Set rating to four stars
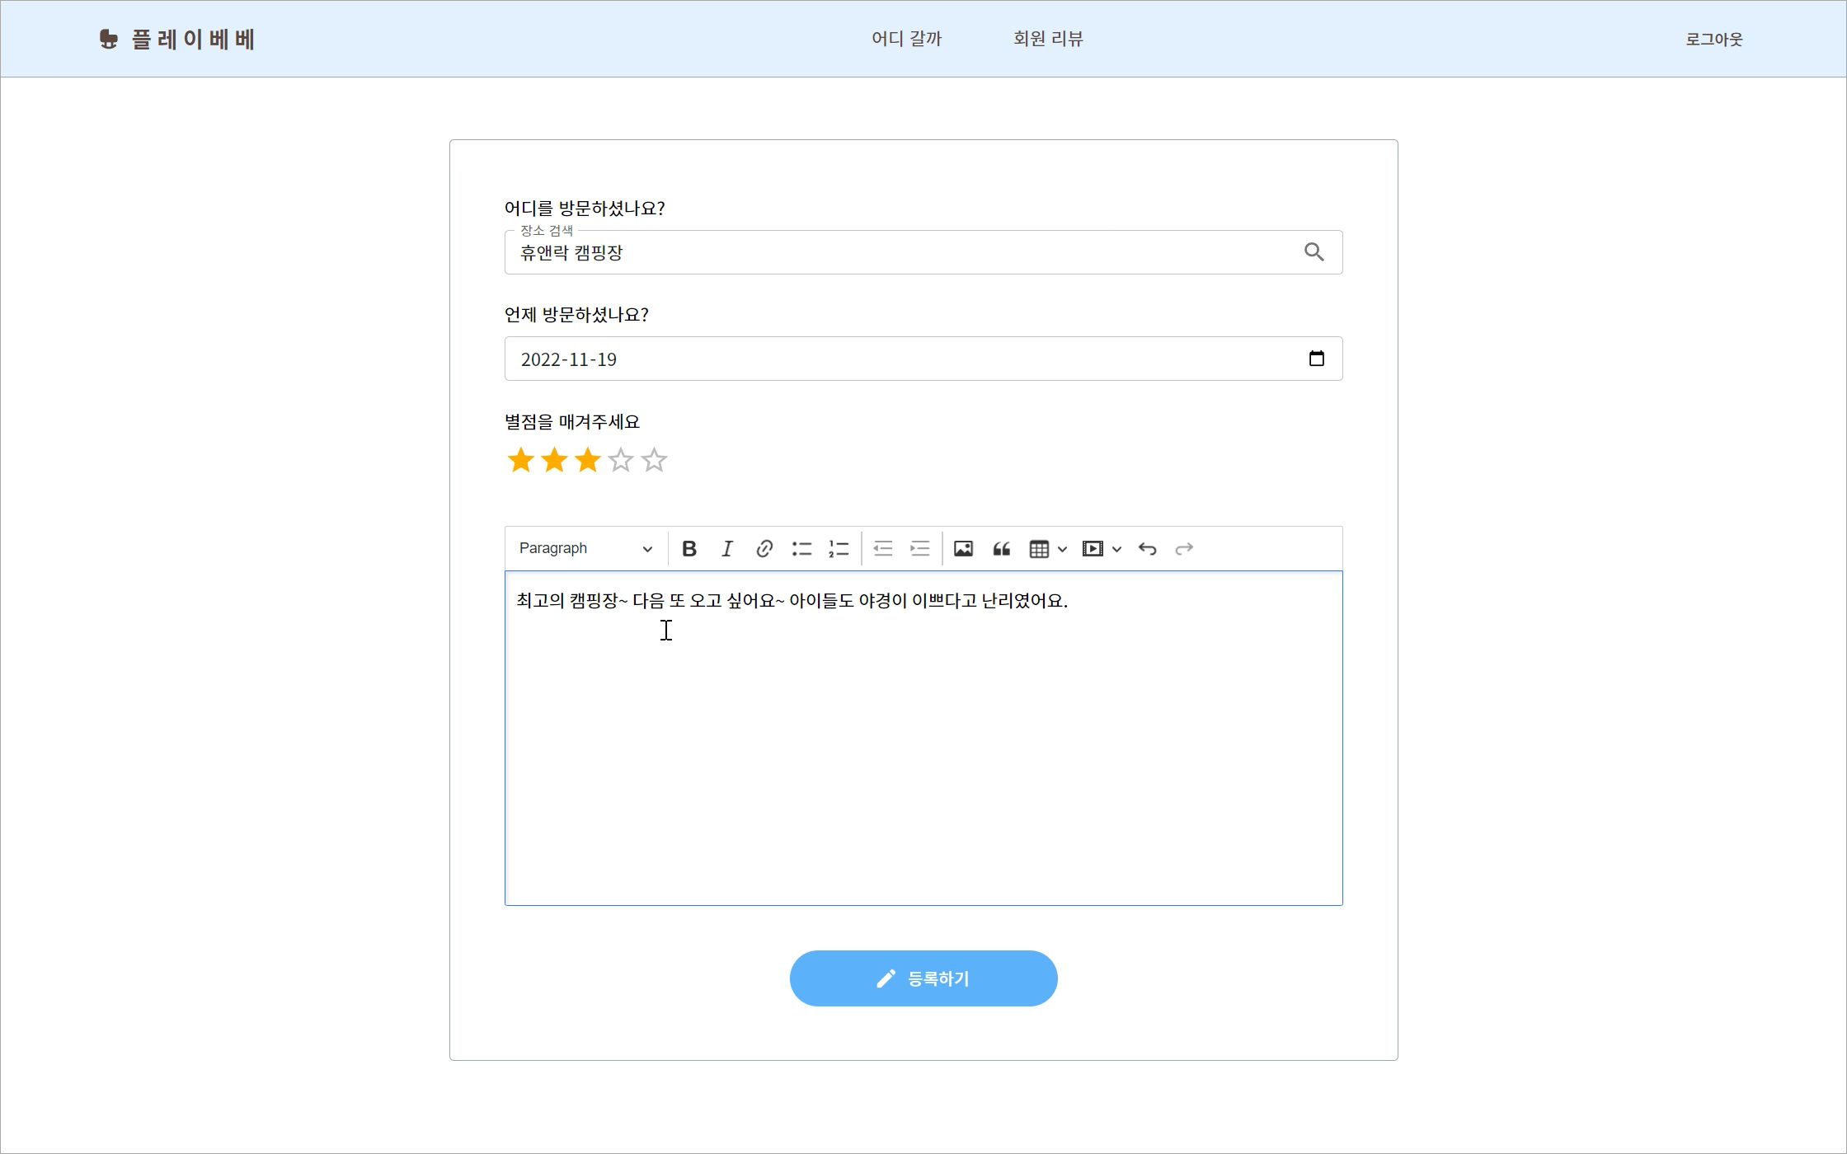 tap(621, 460)
